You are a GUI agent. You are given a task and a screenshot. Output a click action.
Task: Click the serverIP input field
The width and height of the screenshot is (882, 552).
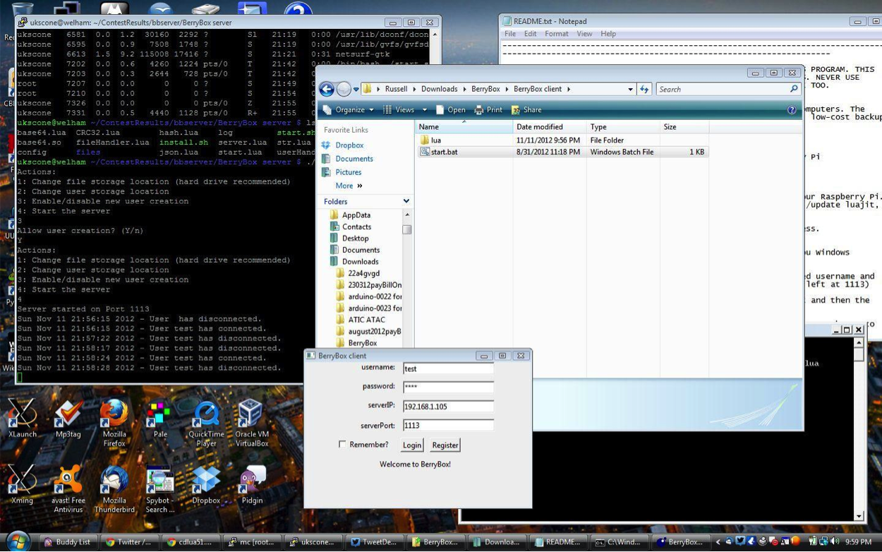pos(448,407)
